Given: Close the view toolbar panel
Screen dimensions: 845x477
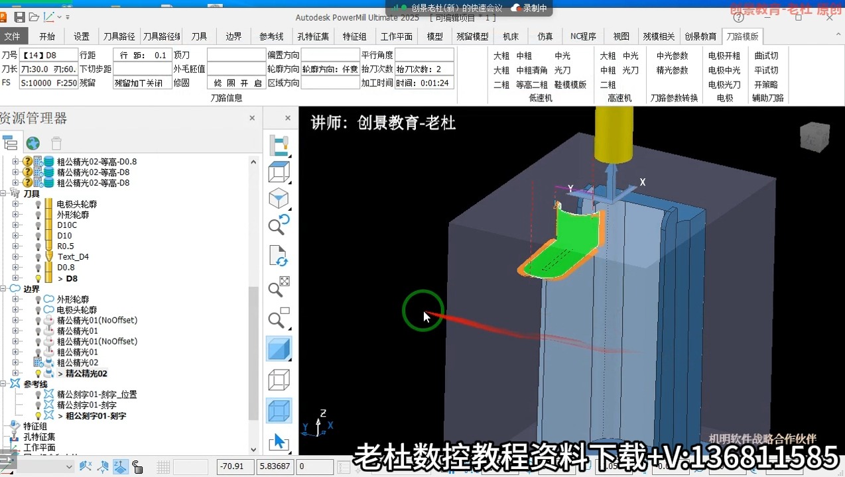Looking at the screenshot, I should click(x=287, y=118).
